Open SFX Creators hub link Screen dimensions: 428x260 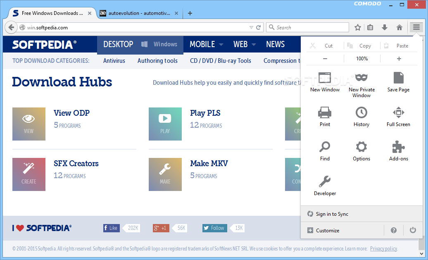pos(76,163)
